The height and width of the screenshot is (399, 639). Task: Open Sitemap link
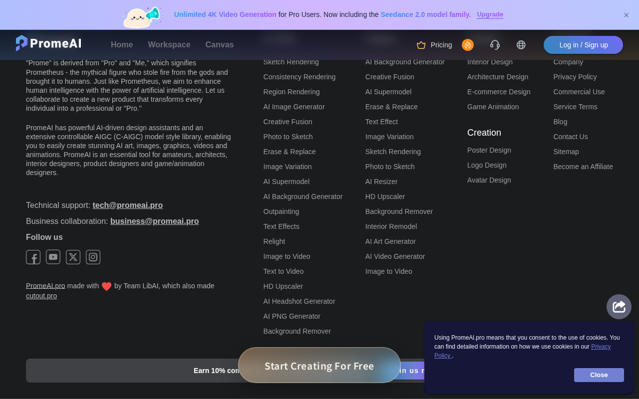(x=566, y=152)
